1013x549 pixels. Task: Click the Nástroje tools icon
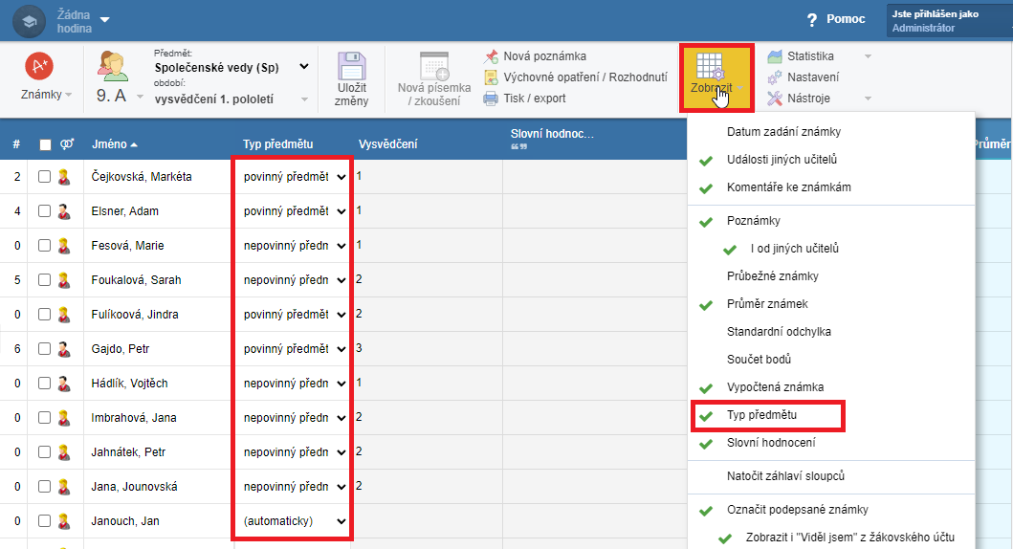[x=775, y=99]
